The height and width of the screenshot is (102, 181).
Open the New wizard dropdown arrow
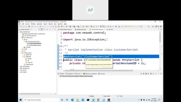pyautogui.click(x=21, y=26)
